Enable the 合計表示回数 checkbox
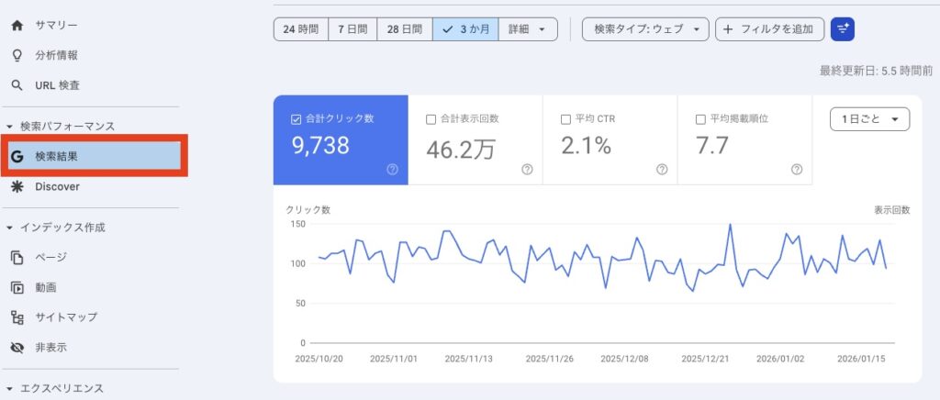The width and height of the screenshot is (940, 400). coord(431,119)
